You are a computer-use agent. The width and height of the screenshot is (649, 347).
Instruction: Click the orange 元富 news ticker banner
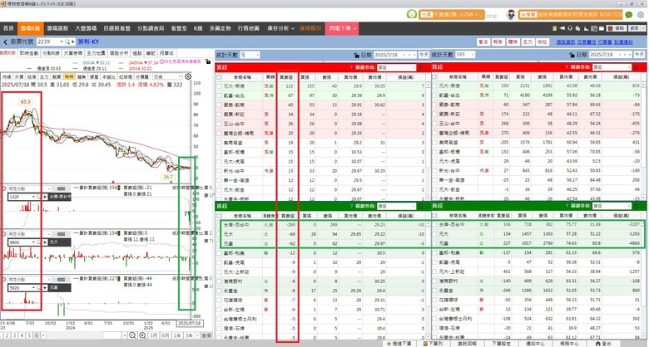452,14
